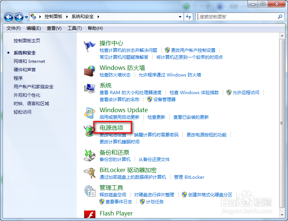The width and height of the screenshot is (288, 221).
Task: Open 时钟、语言和区域 in sidebar
Action: pos(31,103)
